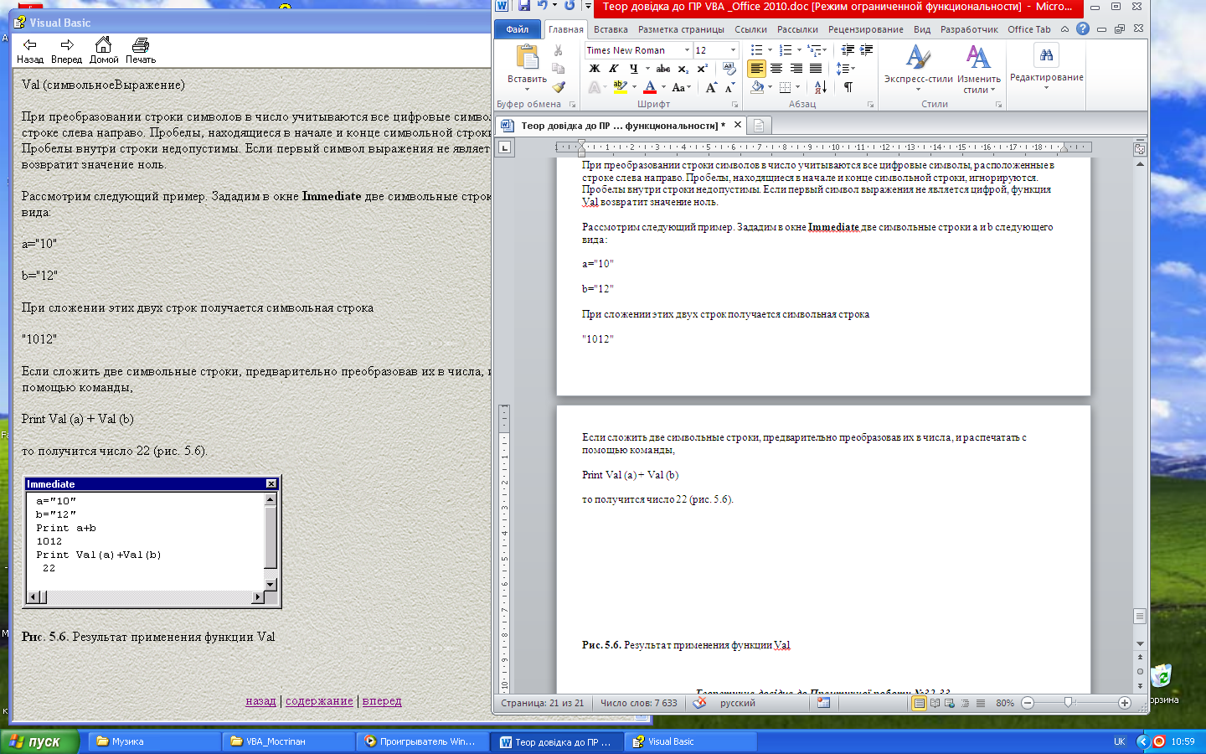The width and height of the screenshot is (1206, 754).
Task: Sort text with the A-Я sort icon
Action: click(x=821, y=87)
